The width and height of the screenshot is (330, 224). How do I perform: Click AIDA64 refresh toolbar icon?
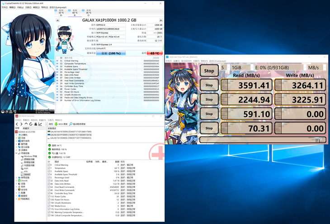coord(31,124)
